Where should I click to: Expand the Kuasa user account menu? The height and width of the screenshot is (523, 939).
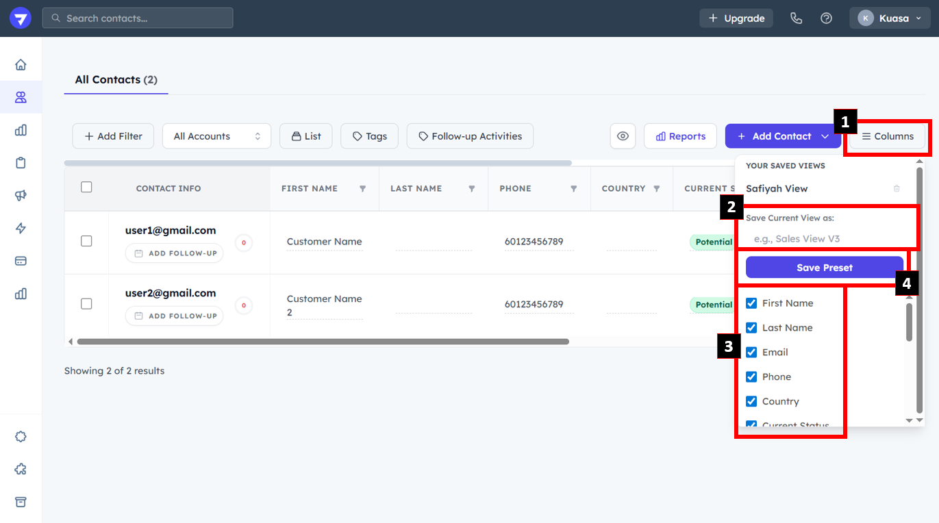point(890,18)
